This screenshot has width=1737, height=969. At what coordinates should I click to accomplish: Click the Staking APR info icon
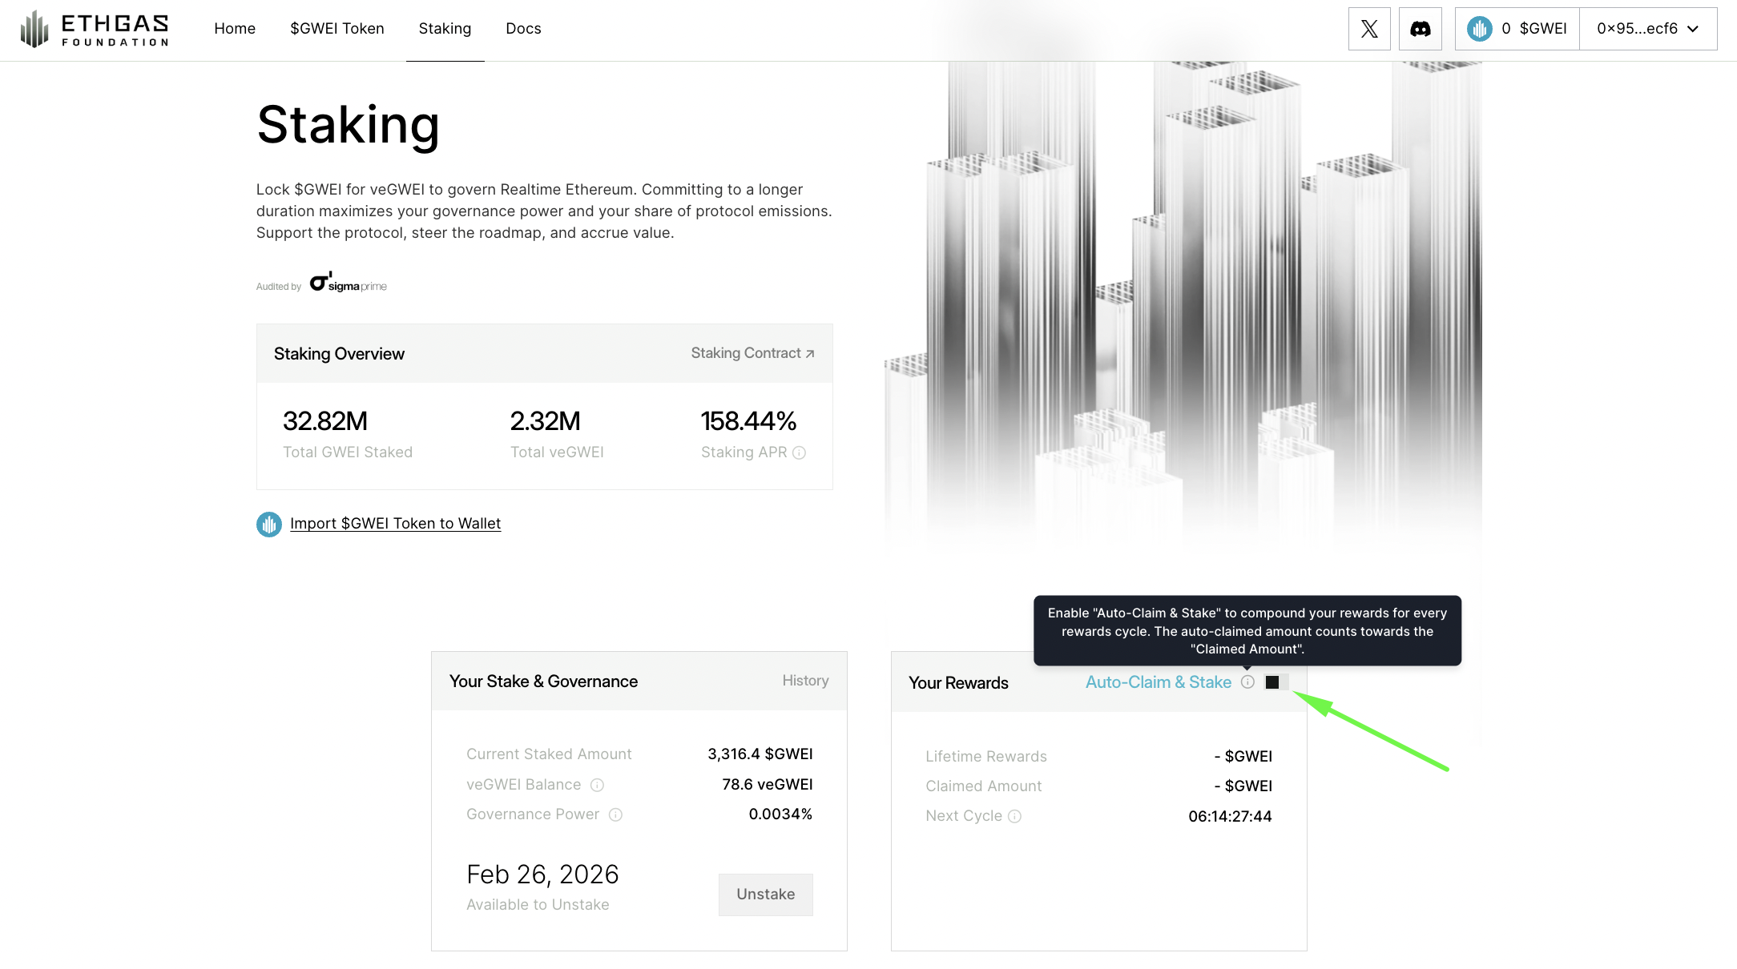click(799, 453)
